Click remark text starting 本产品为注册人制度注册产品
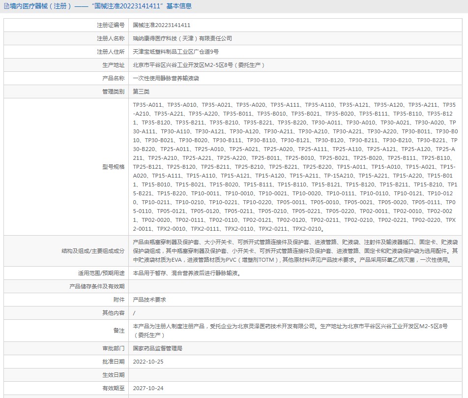Screen dimensions: 468x398 290,331
